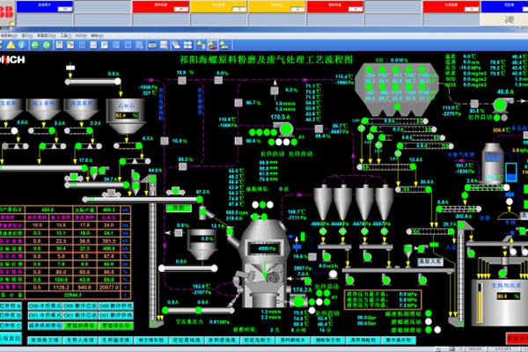The height and width of the screenshot is (352, 528).
Task: Open the 库顶收尘组 group button
Action: click(45, 341)
